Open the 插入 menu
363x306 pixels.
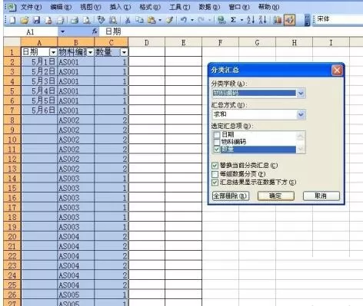point(120,7)
